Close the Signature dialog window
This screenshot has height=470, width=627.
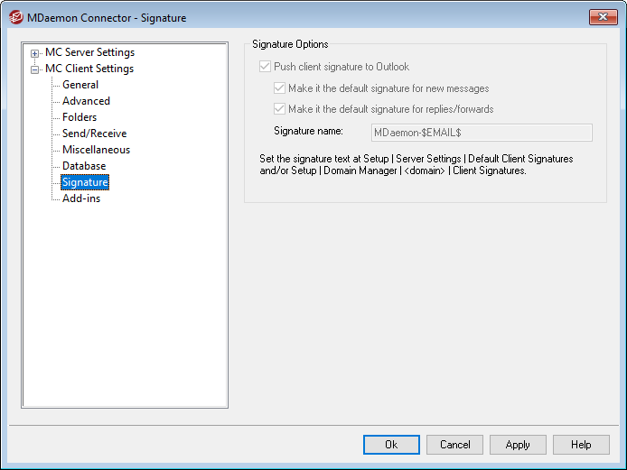tap(603, 16)
